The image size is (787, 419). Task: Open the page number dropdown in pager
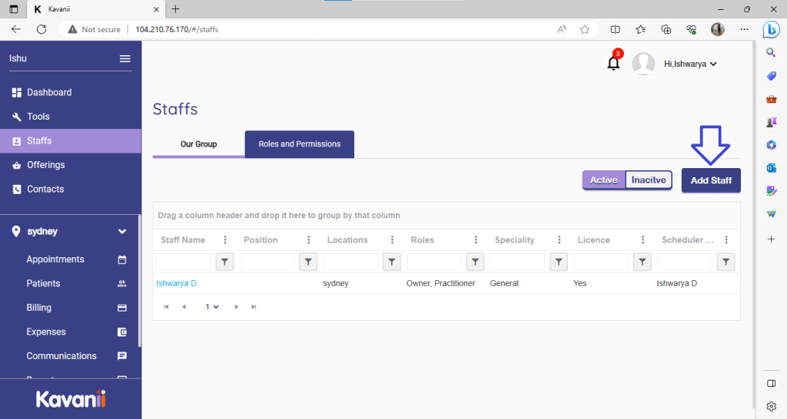click(x=211, y=307)
